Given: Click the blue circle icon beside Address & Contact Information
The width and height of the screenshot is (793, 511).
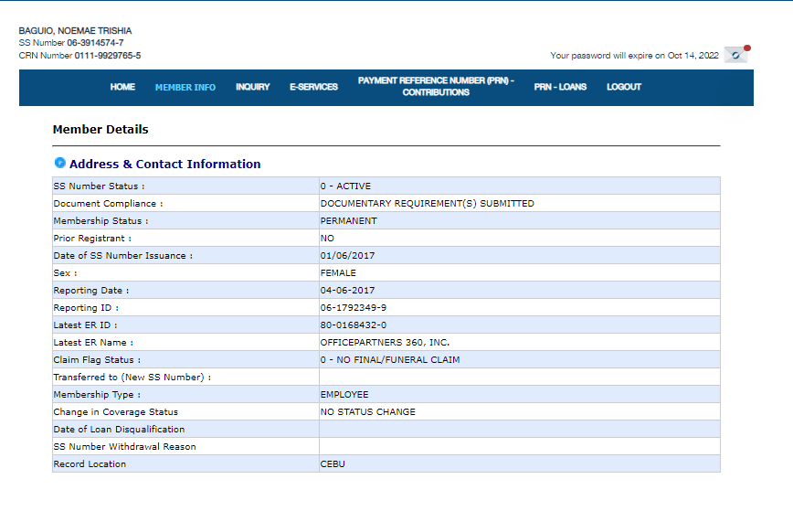Looking at the screenshot, I should pos(60,163).
